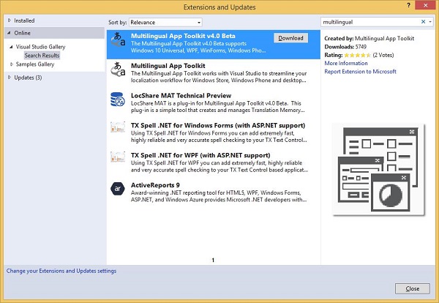Click the Downloads: 5749 text
The image size is (439, 303).
tap(345, 47)
